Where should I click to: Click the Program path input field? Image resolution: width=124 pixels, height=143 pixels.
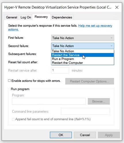coord(49,101)
